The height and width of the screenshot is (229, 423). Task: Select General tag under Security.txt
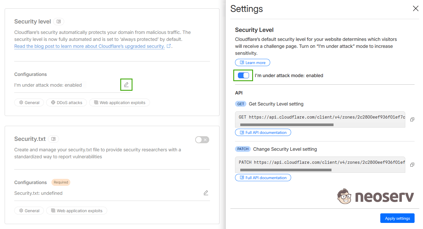[29, 211]
